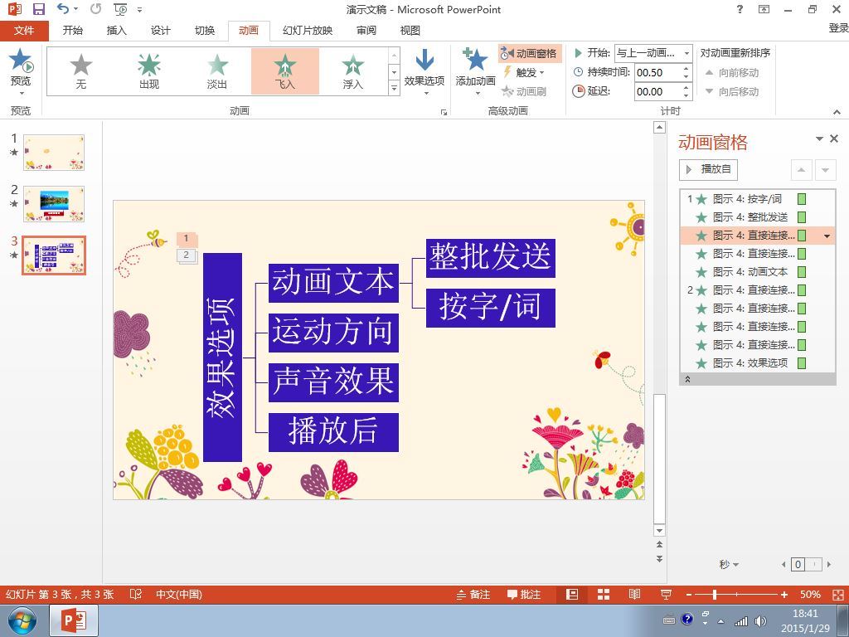The height and width of the screenshot is (637, 849).
Task: Open the 秒 (Seconds) timeline dropdown
Action: click(729, 564)
